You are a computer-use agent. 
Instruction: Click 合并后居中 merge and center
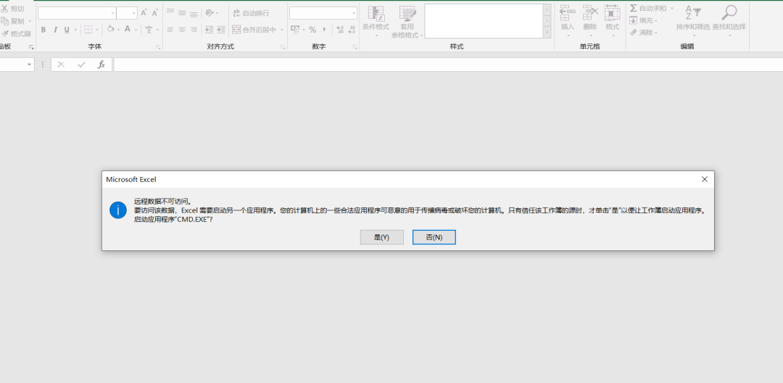[x=254, y=30]
